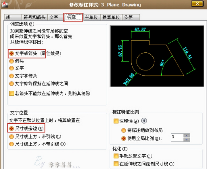
Task: Decrease 使用全局比例 value with down arrow
Action: pyautogui.click(x=187, y=139)
